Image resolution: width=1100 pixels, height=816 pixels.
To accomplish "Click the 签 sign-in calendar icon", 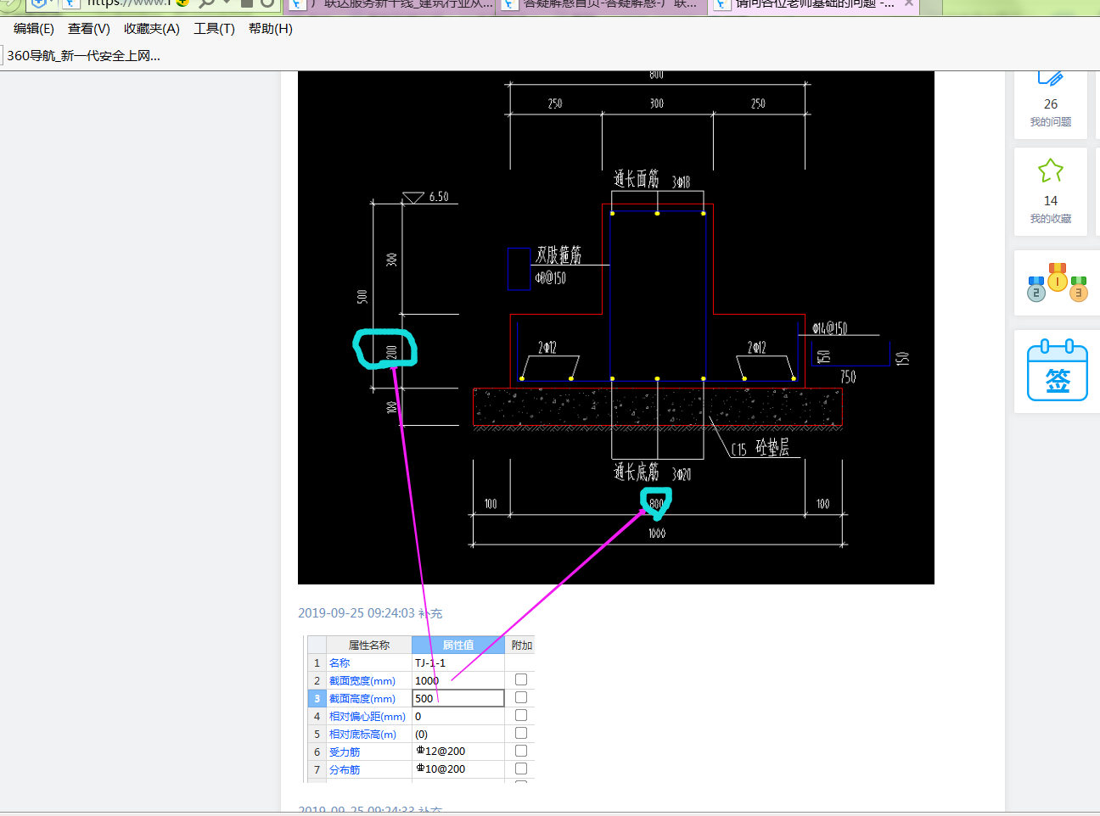I will 1058,371.
